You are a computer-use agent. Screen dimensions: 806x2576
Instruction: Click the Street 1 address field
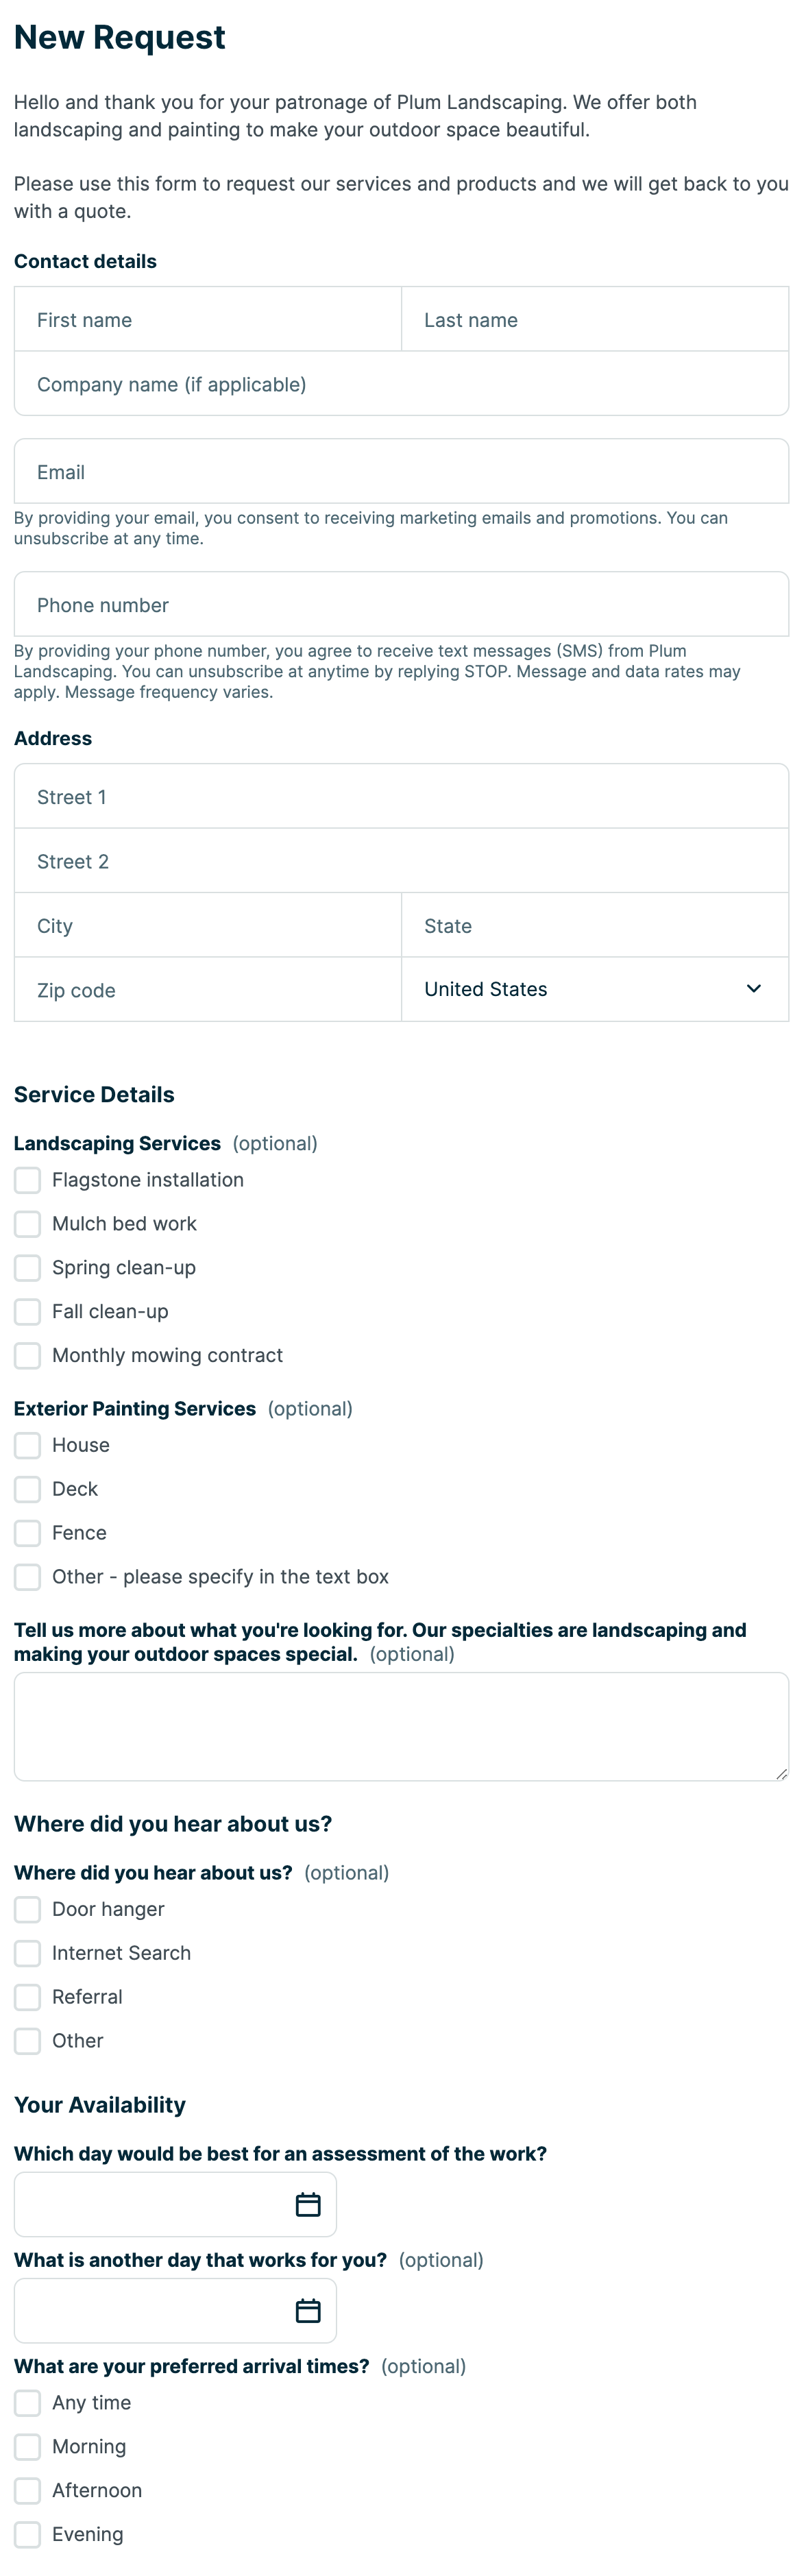[401, 797]
